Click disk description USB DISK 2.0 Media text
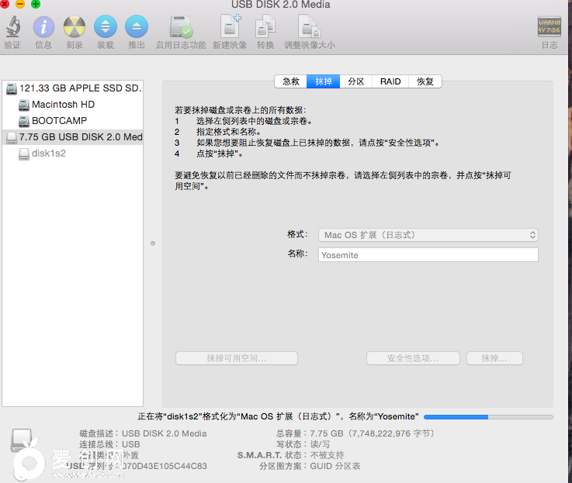Viewport: 572px width, 483px height. [x=165, y=433]
